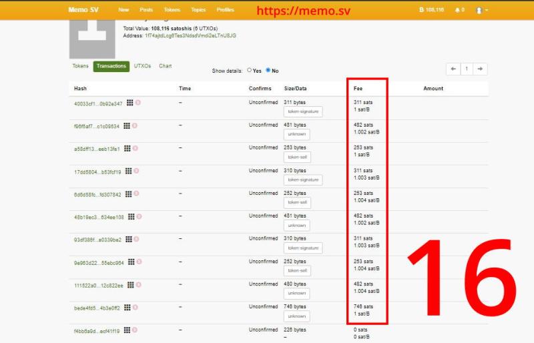This screenshot has height=343, width=534.
Task: Click pink circle icon beside 9e963d22...55ebc964
Action: (140, 262)
